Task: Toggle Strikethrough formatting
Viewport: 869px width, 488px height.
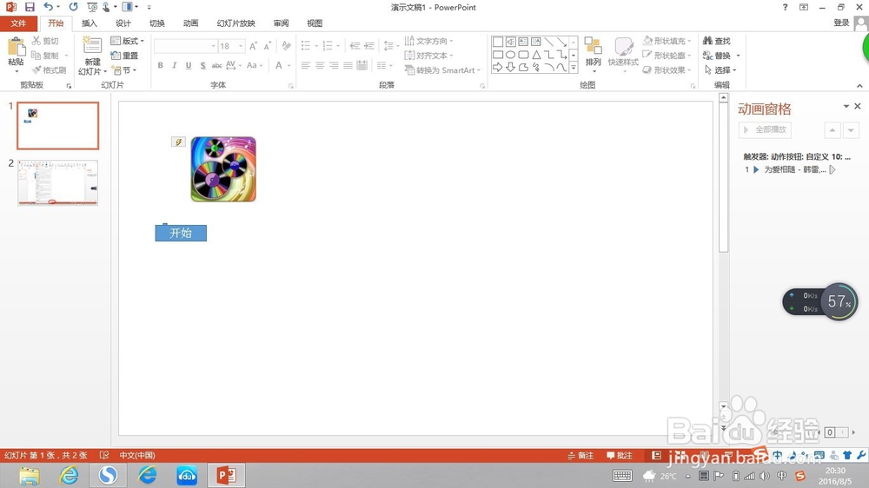Action: point(216,65)
